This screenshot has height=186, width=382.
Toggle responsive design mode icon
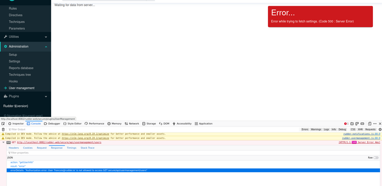pyautogui.click(x=369, y=124)
